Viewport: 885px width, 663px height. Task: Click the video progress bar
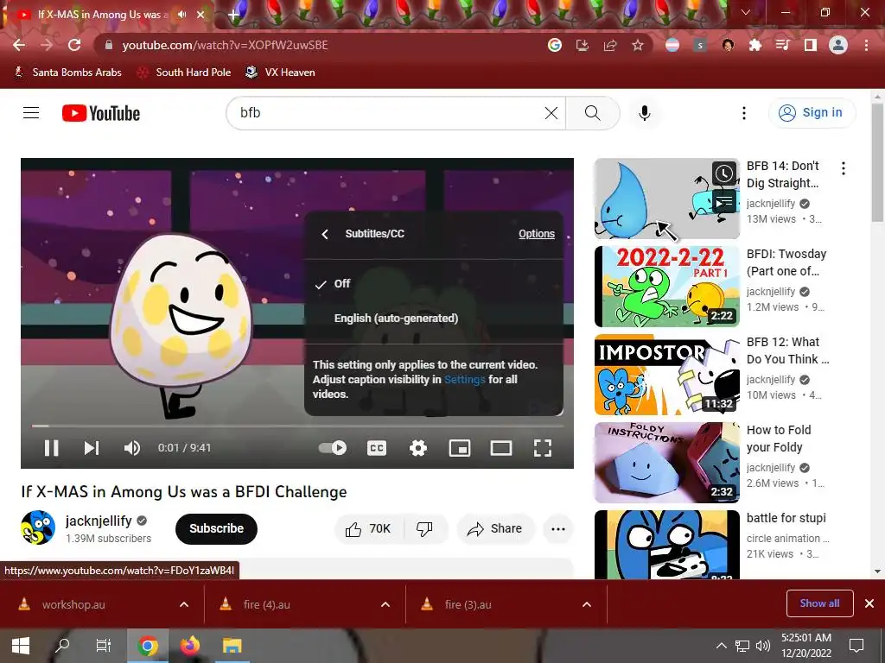coord(297,426)
